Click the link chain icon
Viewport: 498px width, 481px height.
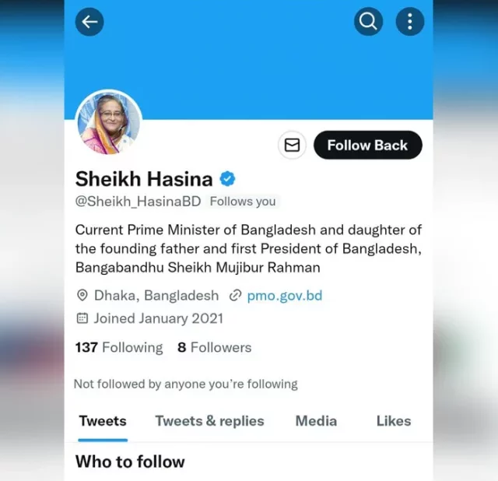pyautogui.click(x=235, y=296)
